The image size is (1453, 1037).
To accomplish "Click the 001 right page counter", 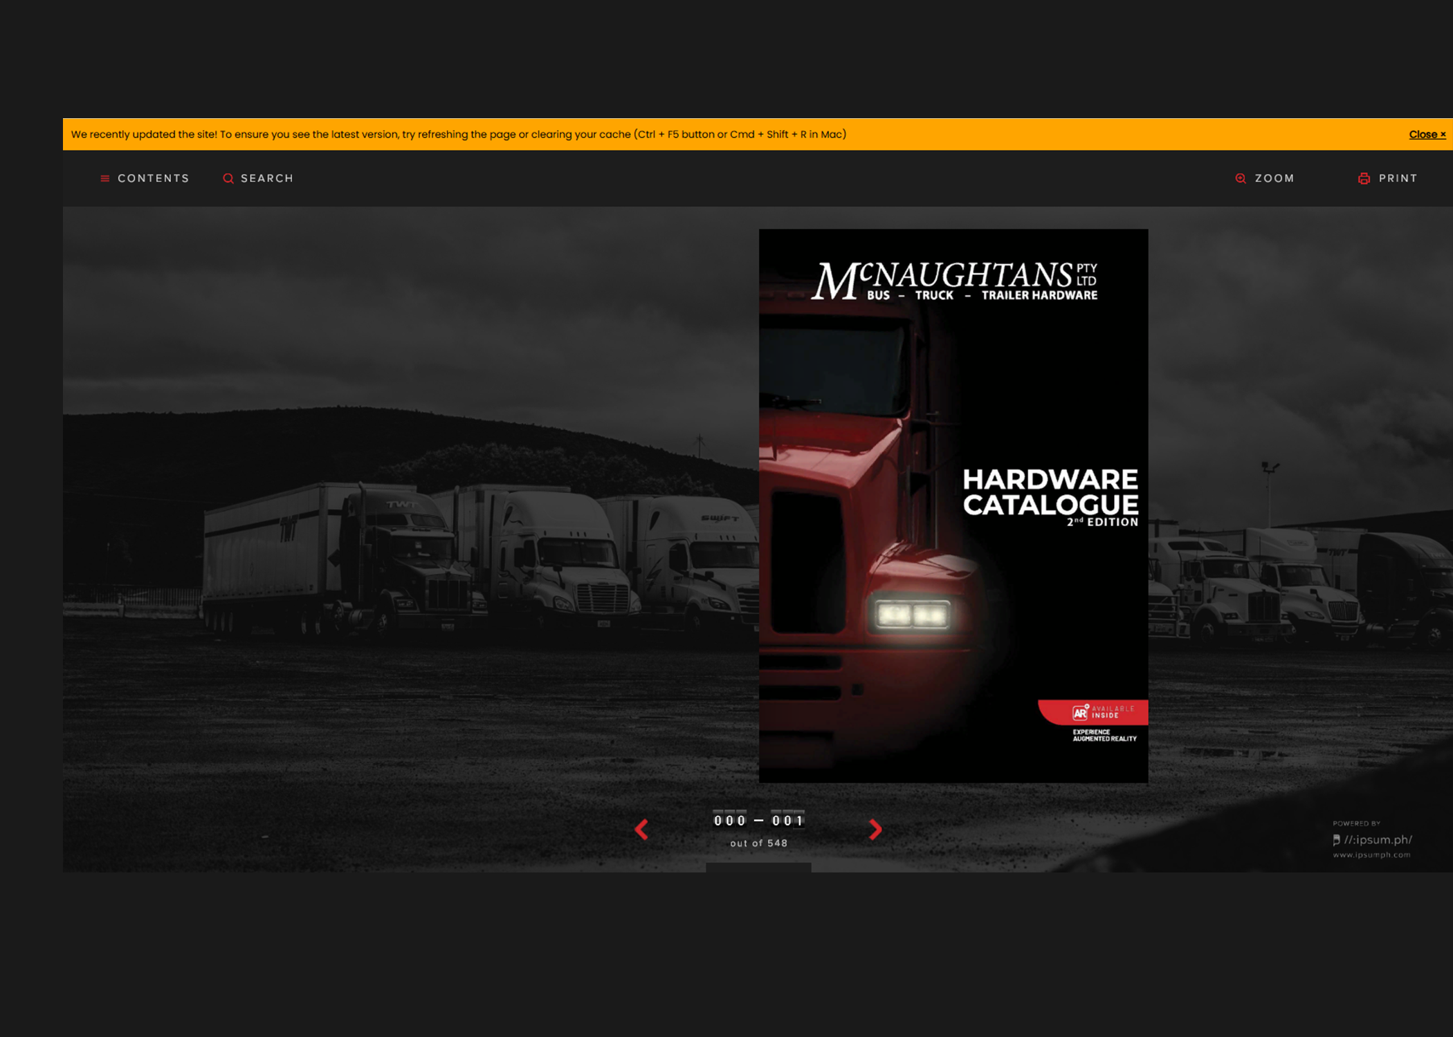I will 787,820.
